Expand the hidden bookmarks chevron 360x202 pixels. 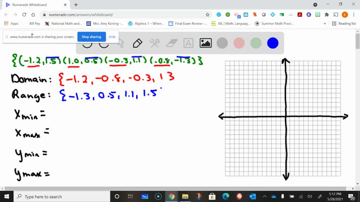325,23
